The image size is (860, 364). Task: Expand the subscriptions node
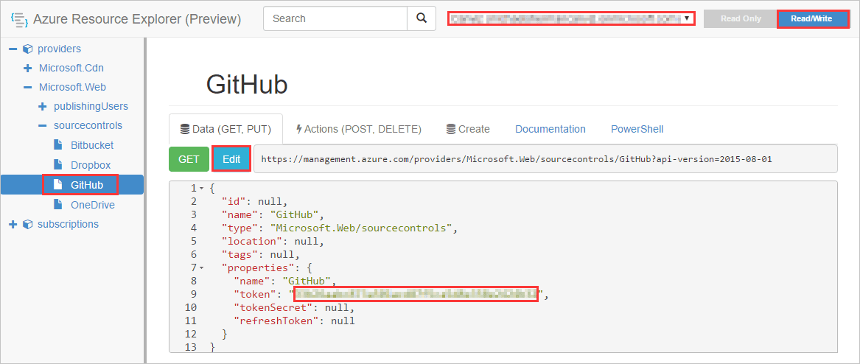[x=13, y=224]
